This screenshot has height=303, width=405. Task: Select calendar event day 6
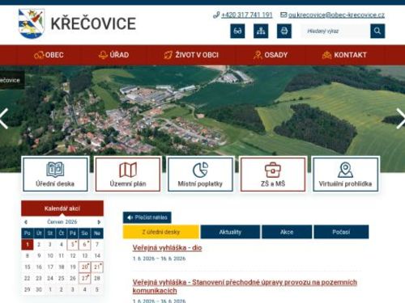(84, 245)
